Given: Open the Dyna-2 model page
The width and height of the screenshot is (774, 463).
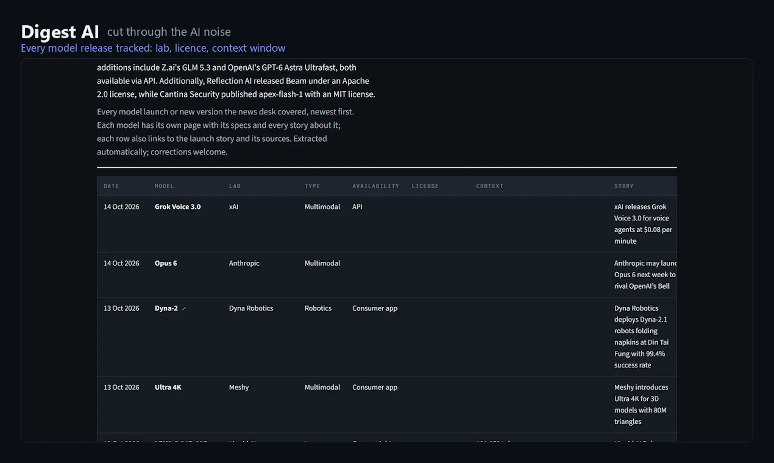Looking at the screenshot, I should 166,308.
